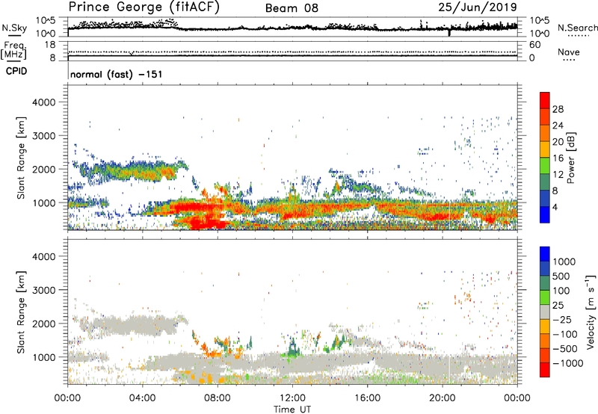Click the 'Power [dB]' colorbar label
598x414 pixels.
tap(570, 158)
